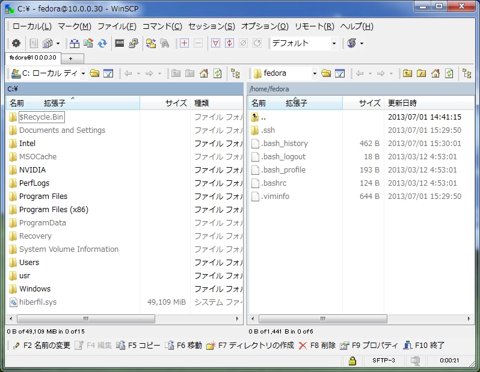Screen dimensions: 480x372
Task: Go to remote home directory icon
Action: coord(435,73)
